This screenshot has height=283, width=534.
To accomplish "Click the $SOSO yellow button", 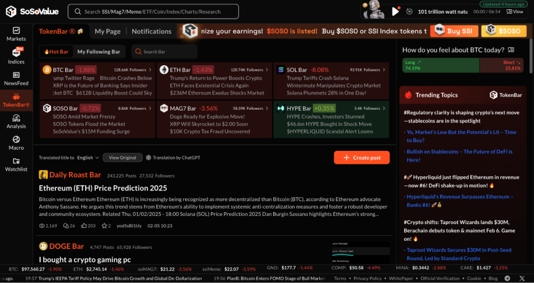I will tap(504, 31).
